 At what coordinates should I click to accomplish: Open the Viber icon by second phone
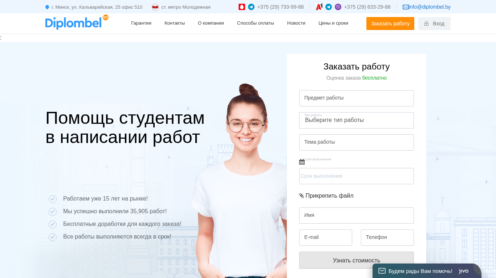click(x=338, y=7)
